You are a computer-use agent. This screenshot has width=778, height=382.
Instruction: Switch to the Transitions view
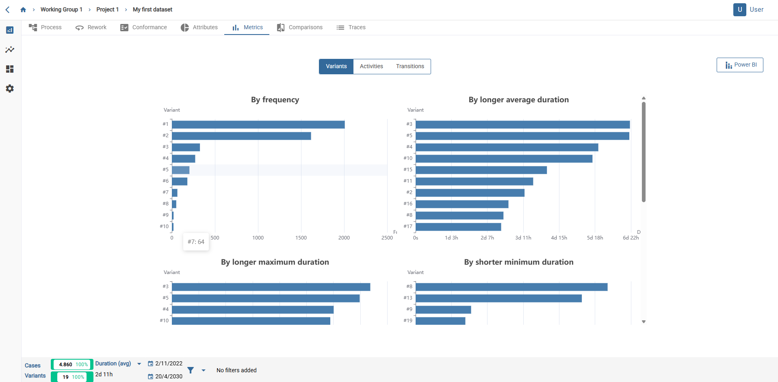tap(410, 66)
